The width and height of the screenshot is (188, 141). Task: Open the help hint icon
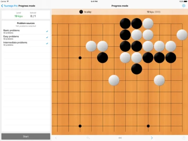pos(183,138)
